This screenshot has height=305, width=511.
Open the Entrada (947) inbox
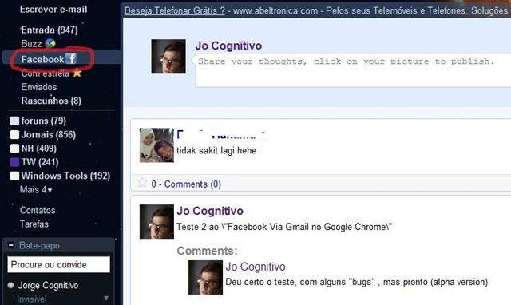(x=50, y=30)
